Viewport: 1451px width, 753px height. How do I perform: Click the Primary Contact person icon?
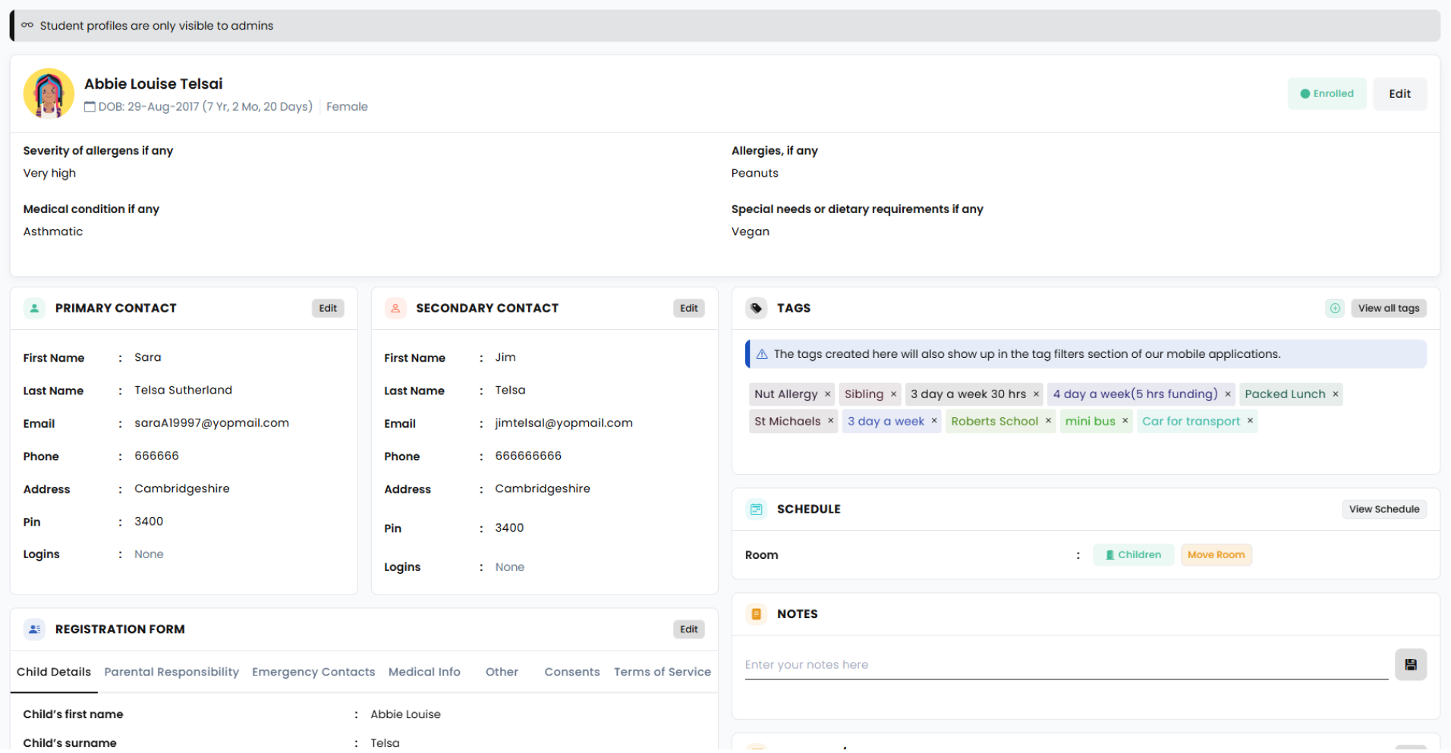pyautogui.click(x=34, y=309)
